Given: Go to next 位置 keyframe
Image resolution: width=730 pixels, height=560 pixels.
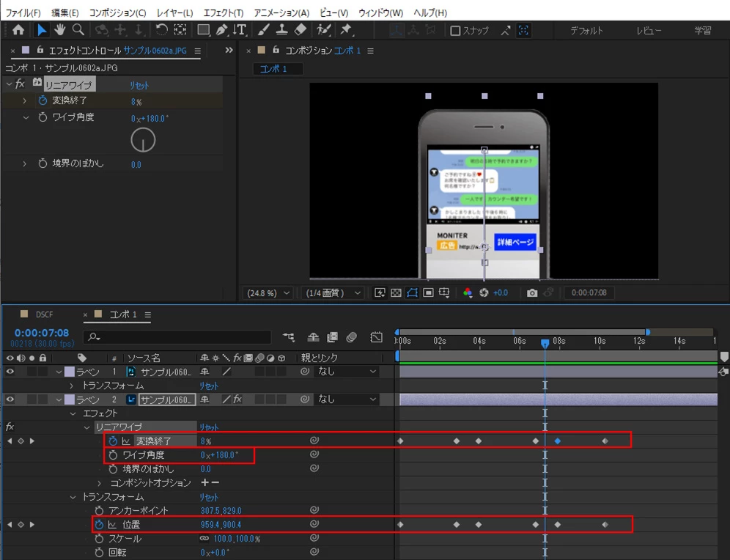Looking at the screenshot, I should 32,525.
